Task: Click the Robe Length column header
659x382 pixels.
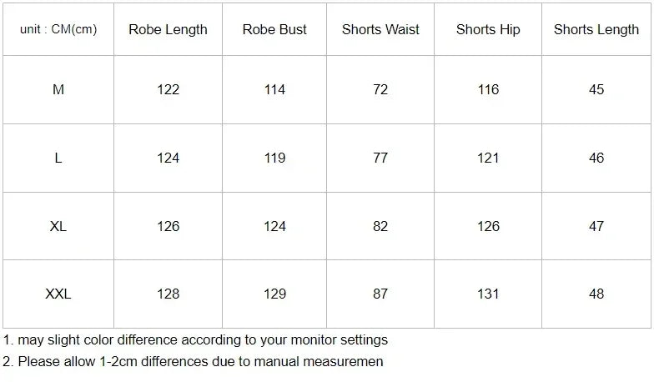Action: (x=168, y=29)
